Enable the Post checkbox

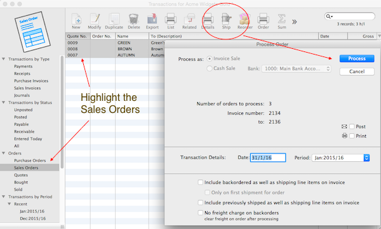click(352, 126)
